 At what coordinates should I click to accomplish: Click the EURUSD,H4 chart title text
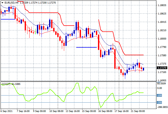click(x=11, y=3)
